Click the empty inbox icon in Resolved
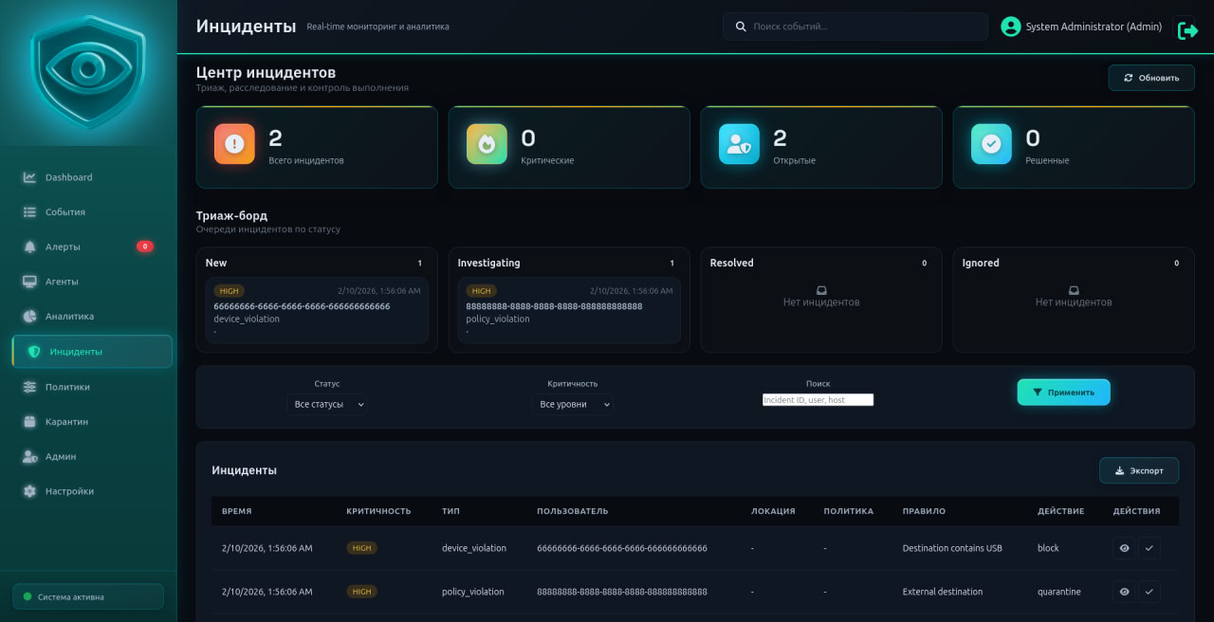This screenshot has width=1214, height=622. click(821, 290)
